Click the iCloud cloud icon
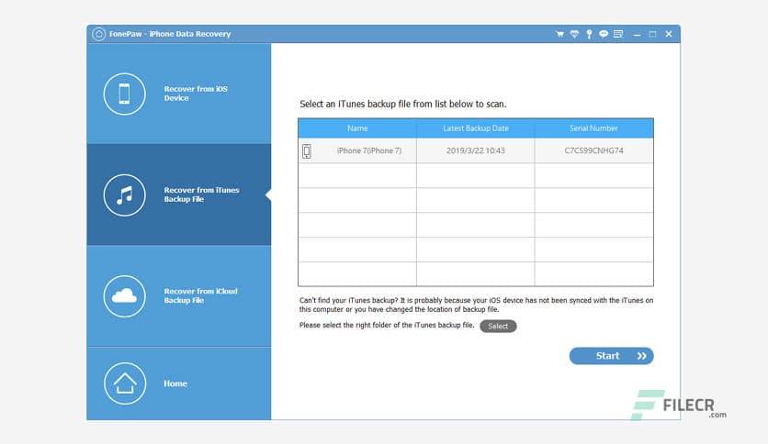 124,295
